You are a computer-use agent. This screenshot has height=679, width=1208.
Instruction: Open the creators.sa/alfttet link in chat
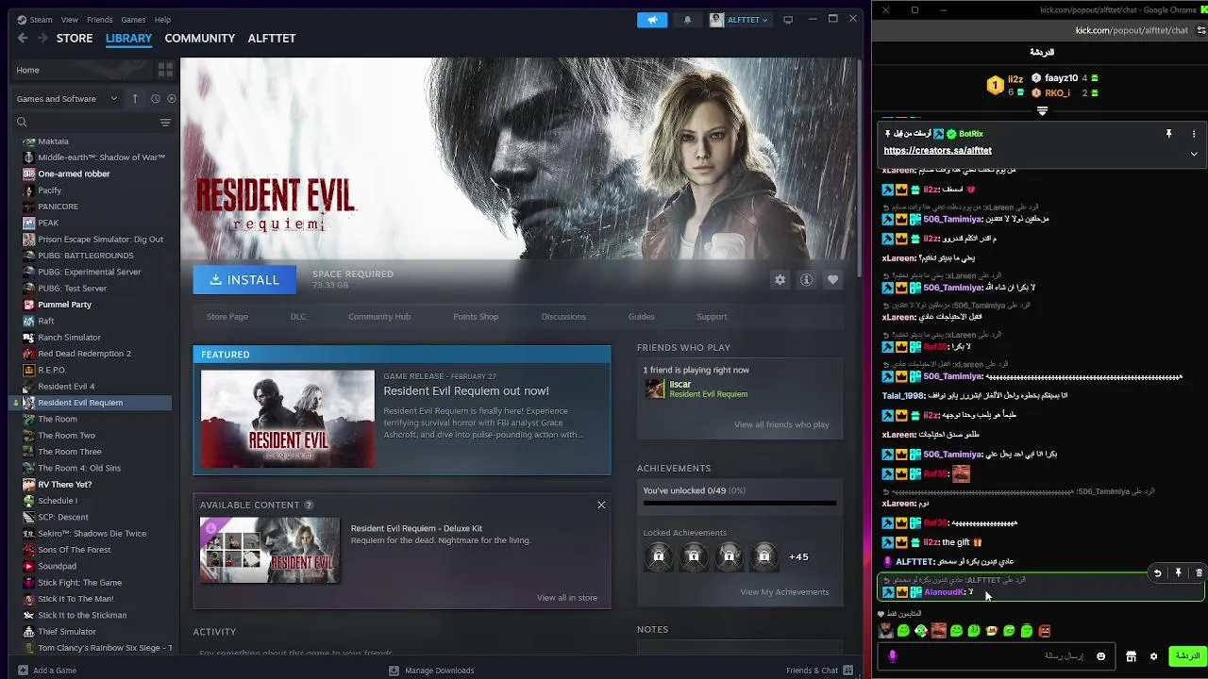[x=937, y=151]
